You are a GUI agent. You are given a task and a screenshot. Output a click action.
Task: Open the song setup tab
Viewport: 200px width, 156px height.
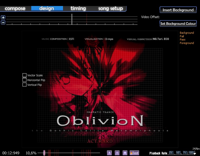[x=110, y=8]
